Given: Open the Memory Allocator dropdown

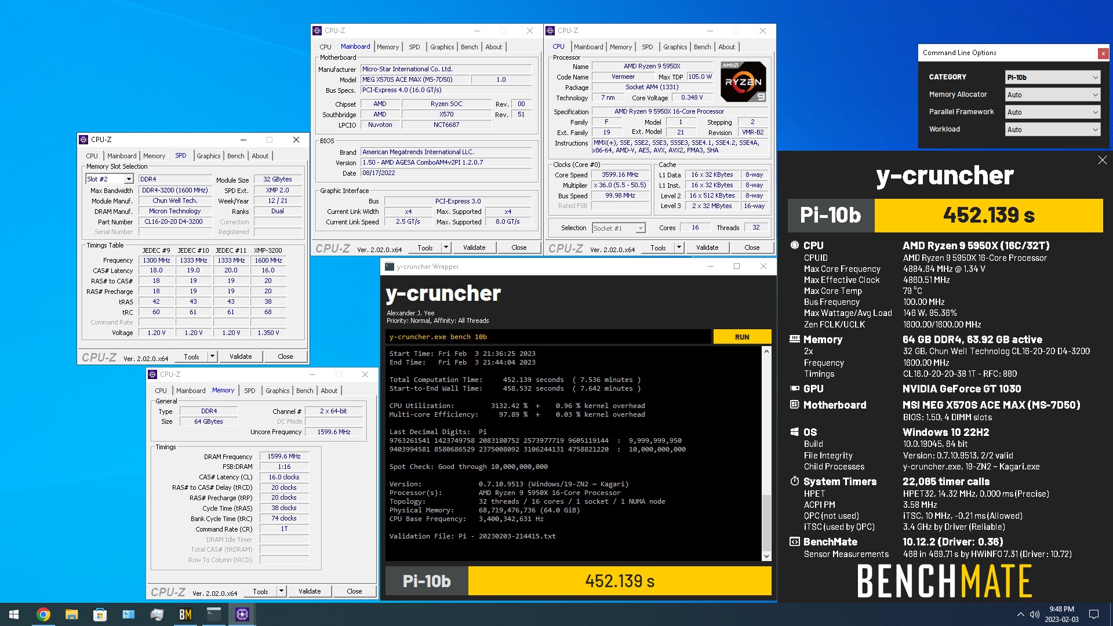Looking at the screenshot, I should pyautogui.click(x=1052, y=94).
